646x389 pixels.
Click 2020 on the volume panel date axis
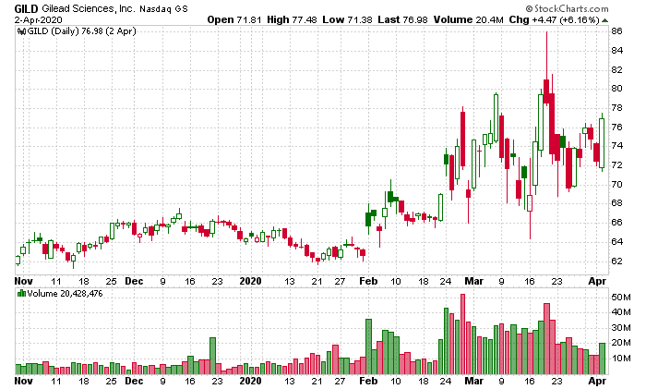[x=250, y=381]
